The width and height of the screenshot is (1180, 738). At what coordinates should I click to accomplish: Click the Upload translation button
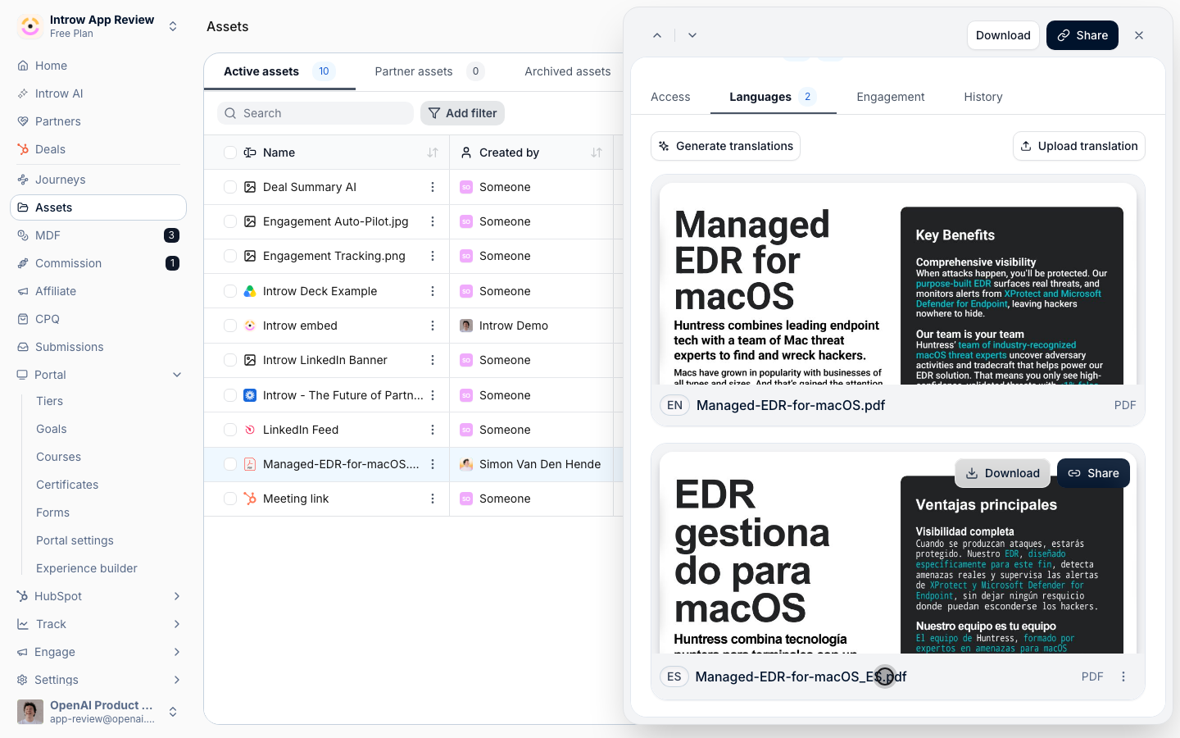pos(1079,146)
